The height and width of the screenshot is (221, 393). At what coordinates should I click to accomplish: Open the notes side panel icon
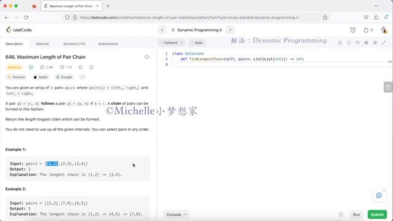[388, 87]
